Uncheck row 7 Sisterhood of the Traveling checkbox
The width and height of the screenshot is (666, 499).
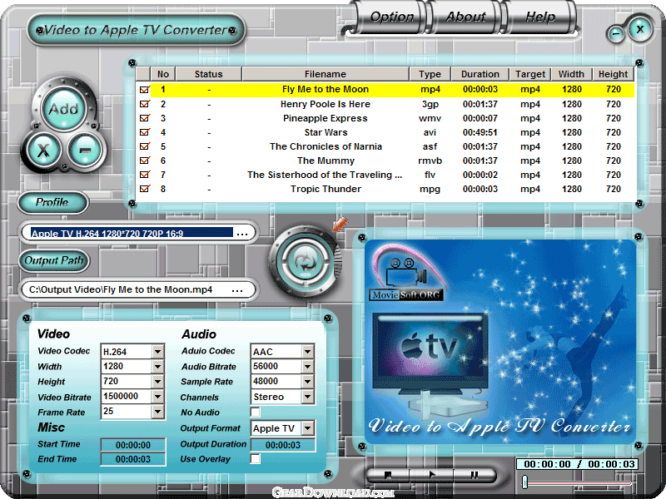pos(144,175)
